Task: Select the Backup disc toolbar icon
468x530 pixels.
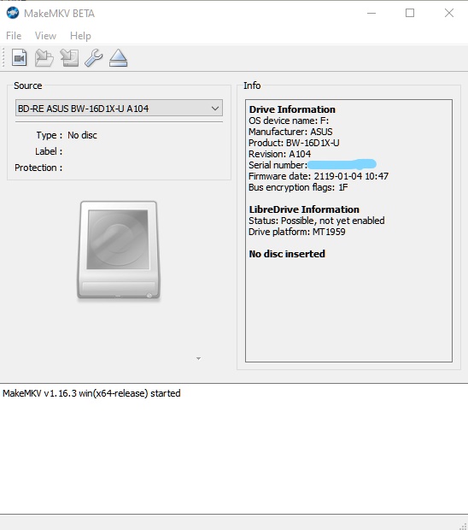Action: pyautogui.click(x=69, y=58)
